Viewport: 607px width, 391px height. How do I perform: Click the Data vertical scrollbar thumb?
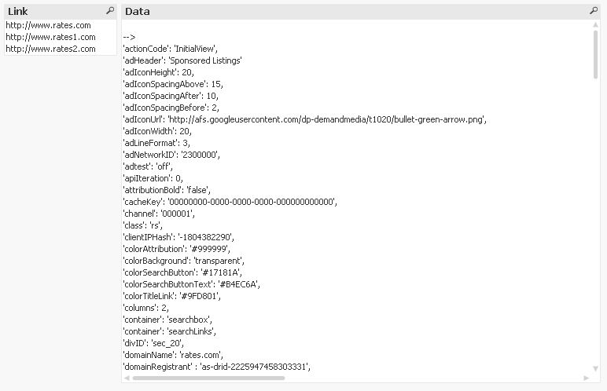tap(596, 53)
